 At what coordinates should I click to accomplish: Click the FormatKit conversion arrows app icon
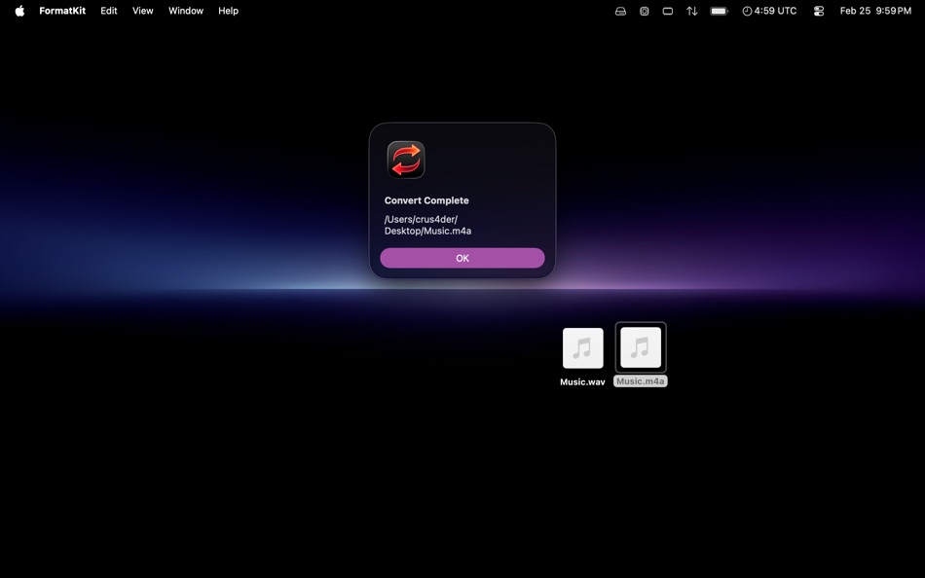coord(406,159)
